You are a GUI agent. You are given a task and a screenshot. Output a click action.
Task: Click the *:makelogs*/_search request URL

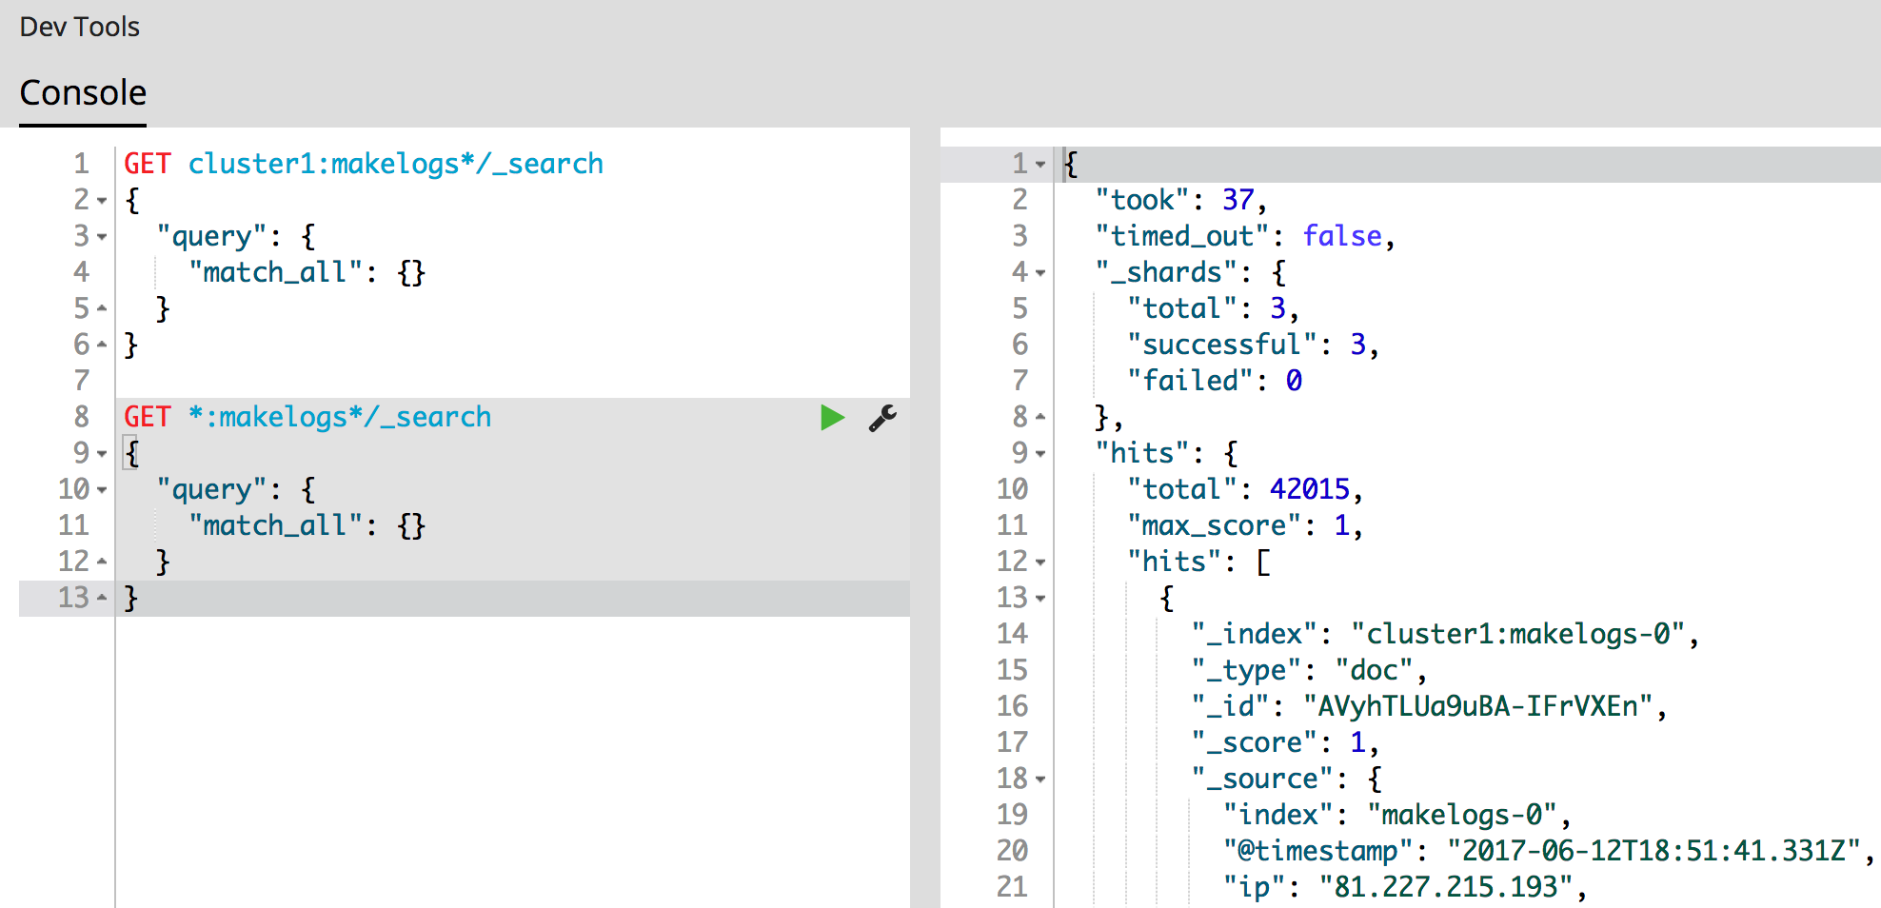click(x=339, y=417)
